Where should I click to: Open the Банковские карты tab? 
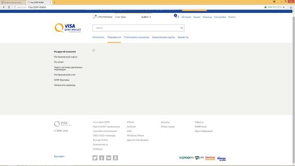(x=164, y=37)
